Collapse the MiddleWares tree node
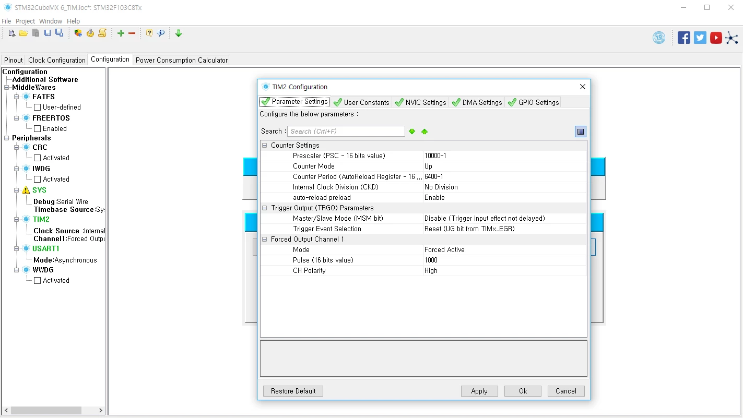Screen dimensions: 743x418 pos(7,88)
